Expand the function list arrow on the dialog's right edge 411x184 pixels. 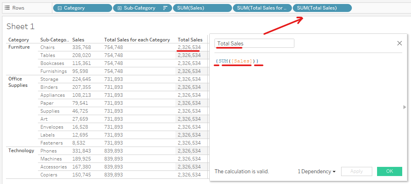point(405,107)
